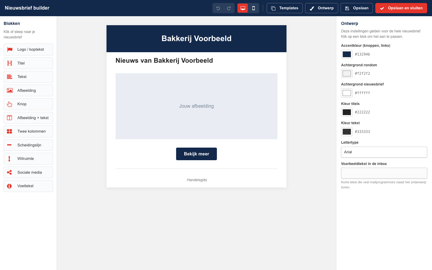Select the .Handelsgids footer text
Image resolution: width=432 pixels, height=270 pixels.
coord(196,180)
